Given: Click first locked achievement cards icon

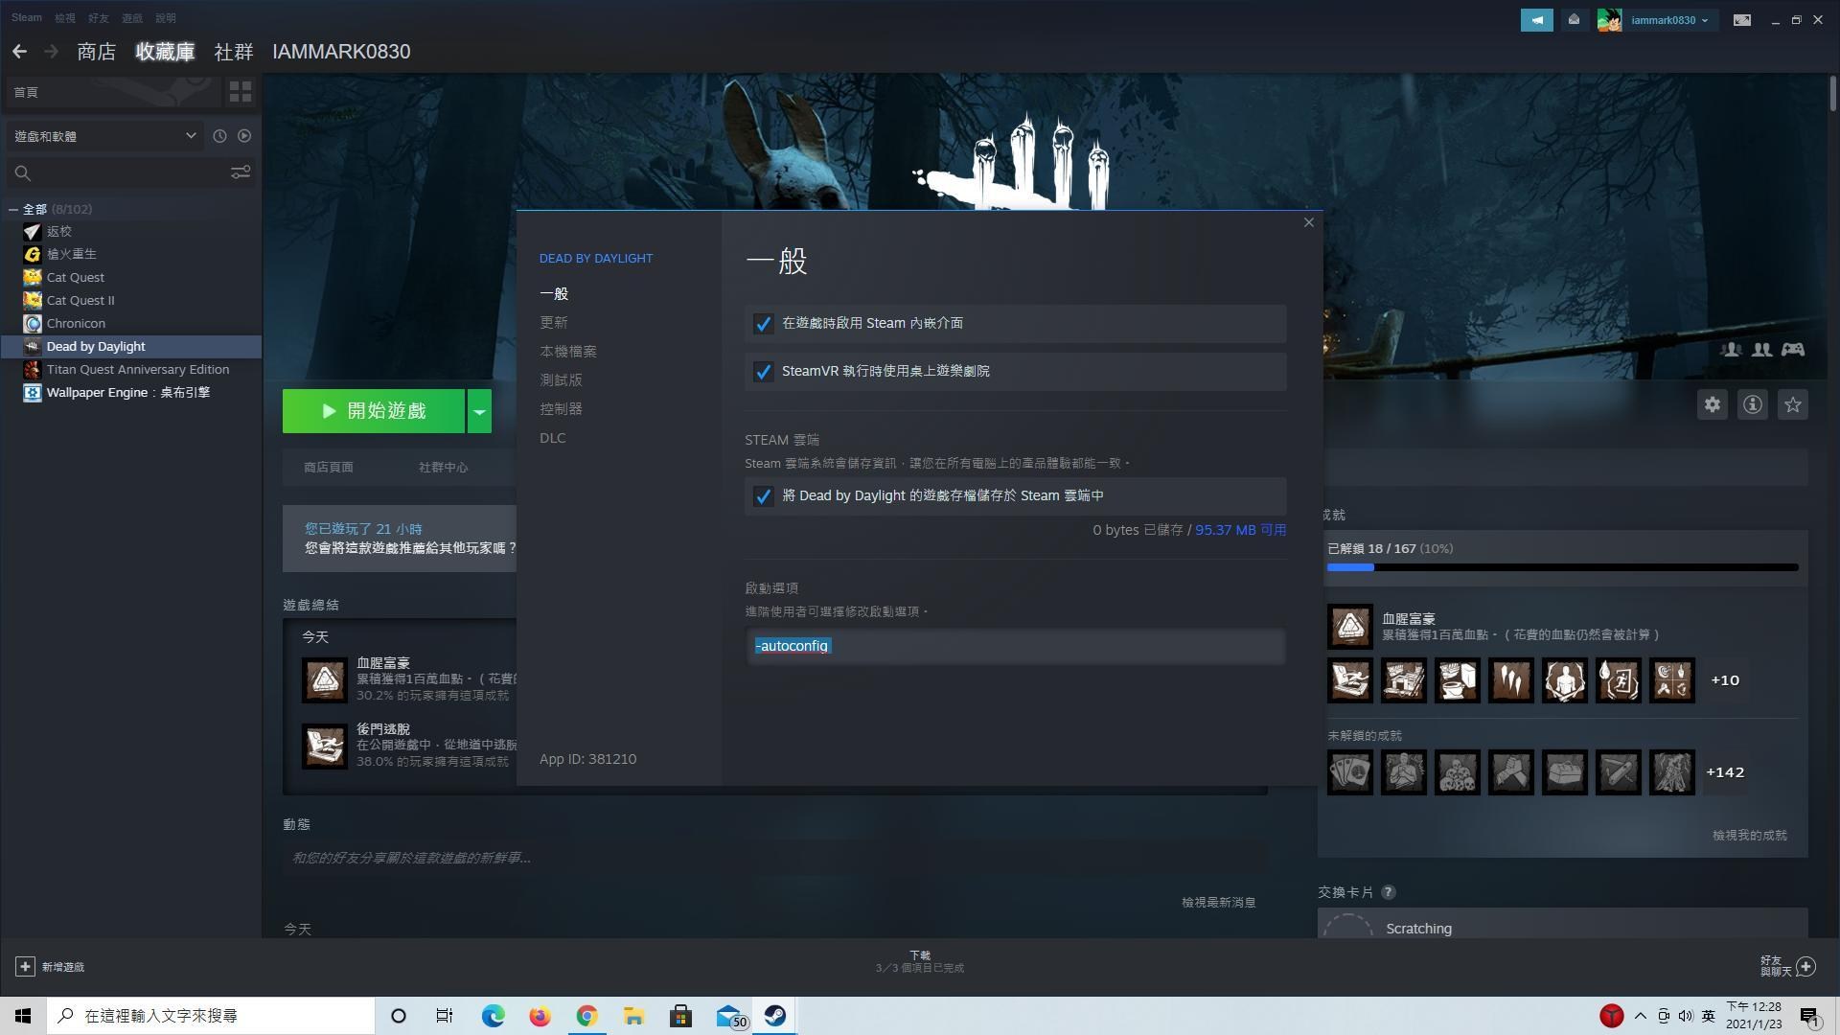Looking at the screenshot, I should point(1350,772).
